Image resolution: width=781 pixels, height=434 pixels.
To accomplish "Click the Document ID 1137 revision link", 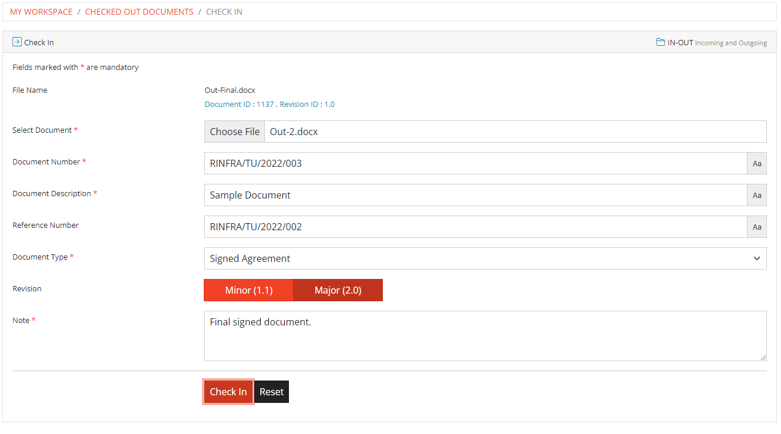I will (x=270, y=104).
